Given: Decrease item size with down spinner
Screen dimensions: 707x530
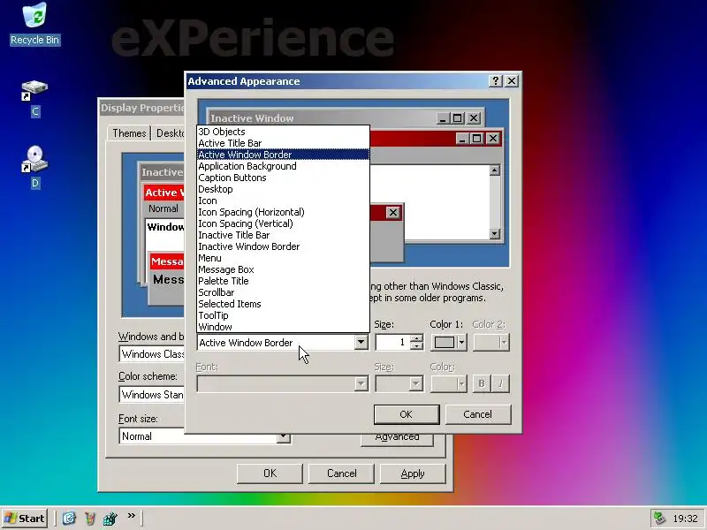Looking at the screenshot, I should click(x=417, y=346).
